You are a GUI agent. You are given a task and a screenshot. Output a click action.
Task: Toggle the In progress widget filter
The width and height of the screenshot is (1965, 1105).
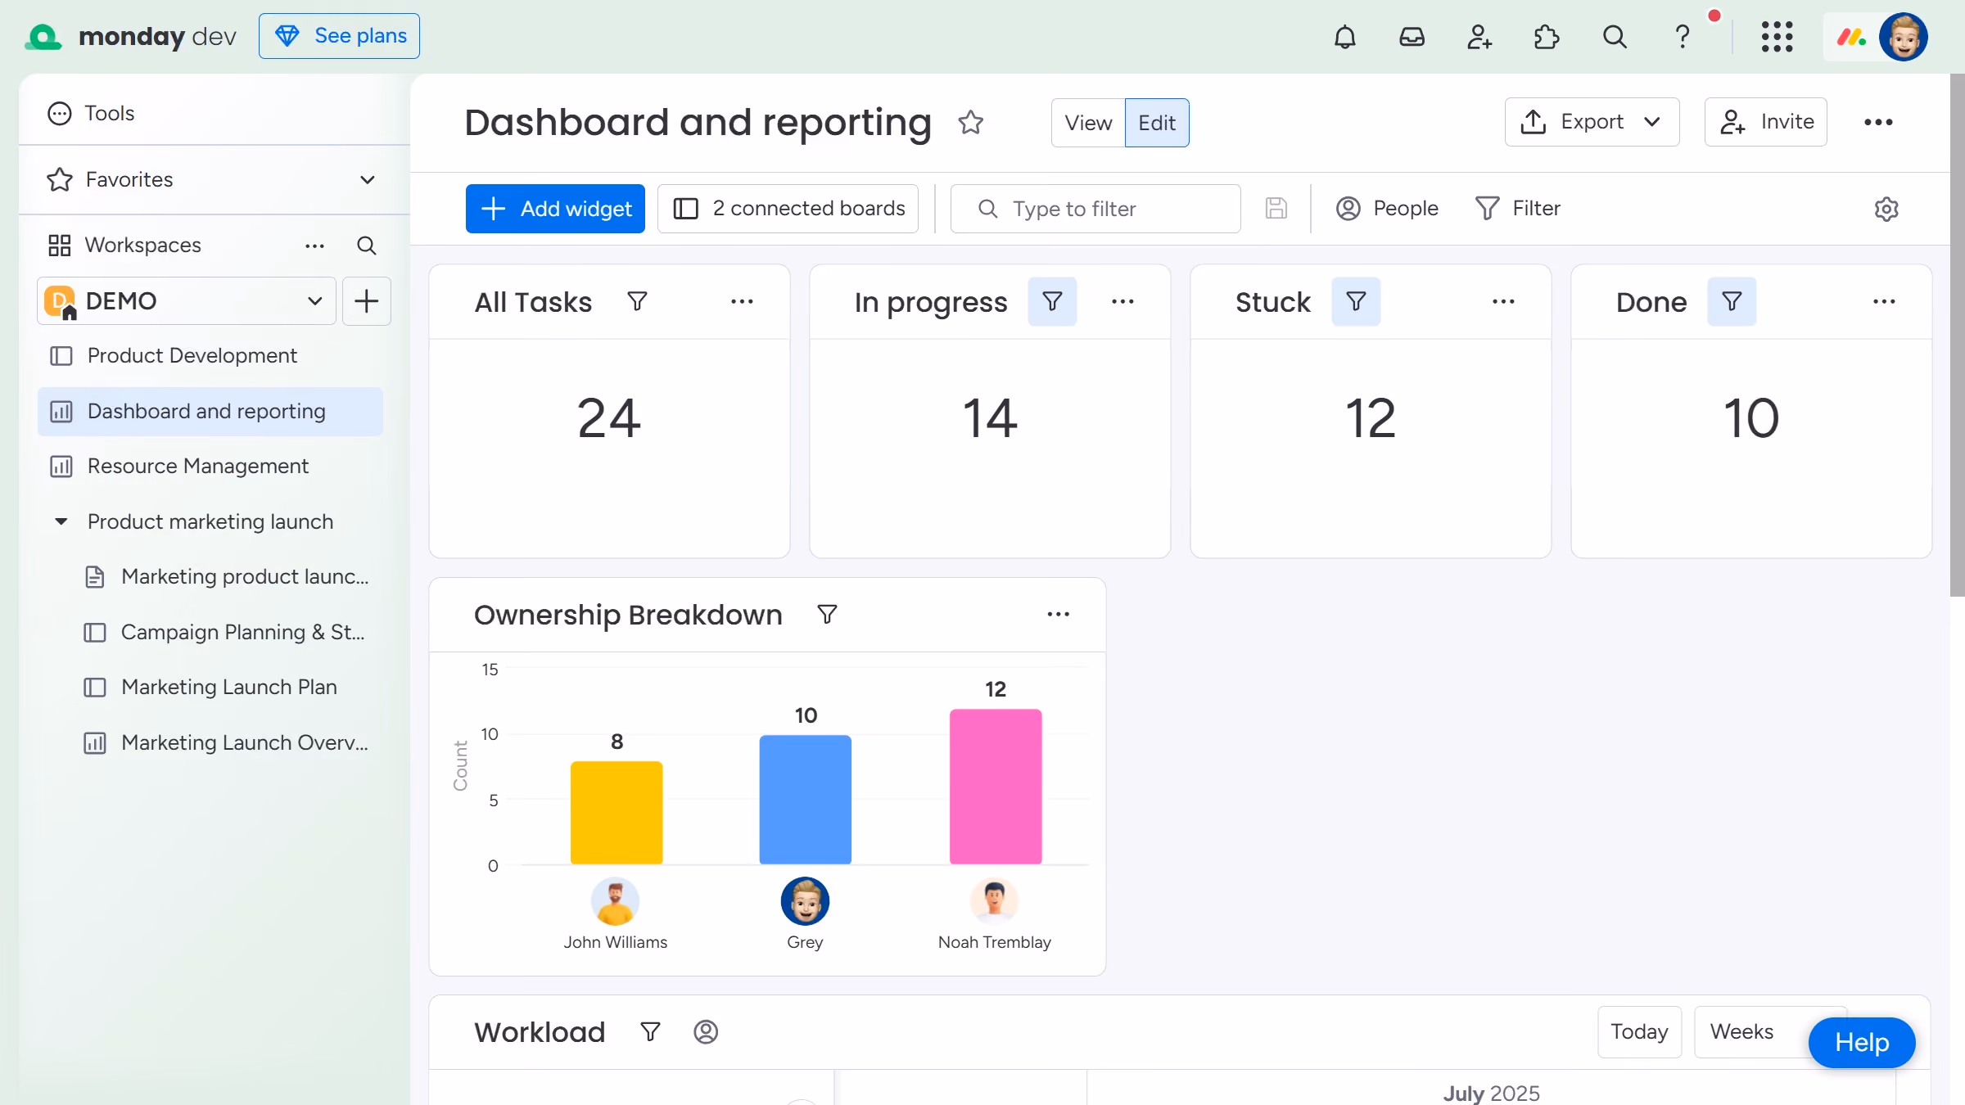pos(1052,301)
